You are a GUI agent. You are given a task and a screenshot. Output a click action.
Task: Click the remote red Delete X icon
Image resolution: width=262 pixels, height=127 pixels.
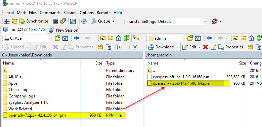[x=206, y=47]
